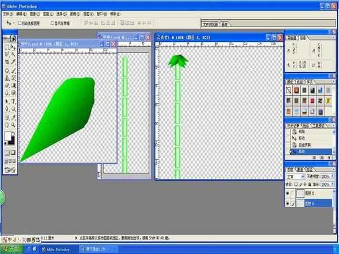Open the layer opacity dropdown arrow
Screen dimensions: 339x254
point(333,177)
